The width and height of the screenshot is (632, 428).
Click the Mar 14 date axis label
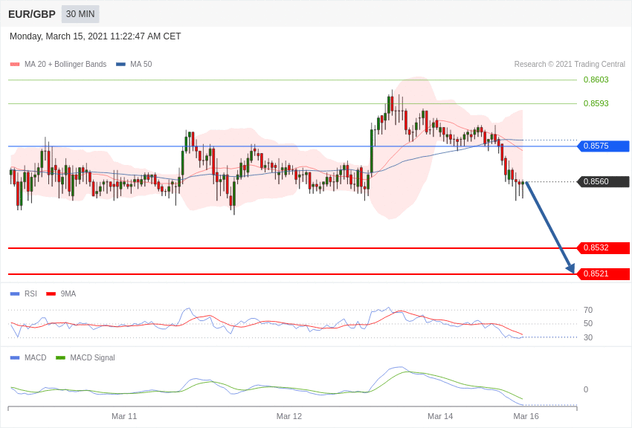tap(440, 416)
